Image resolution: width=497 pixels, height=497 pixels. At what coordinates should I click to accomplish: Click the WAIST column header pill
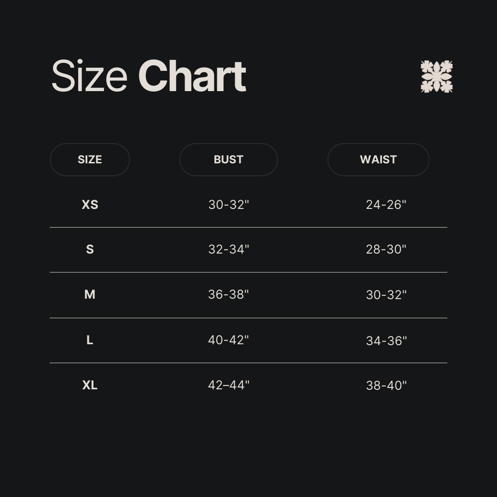click(378, 160)
